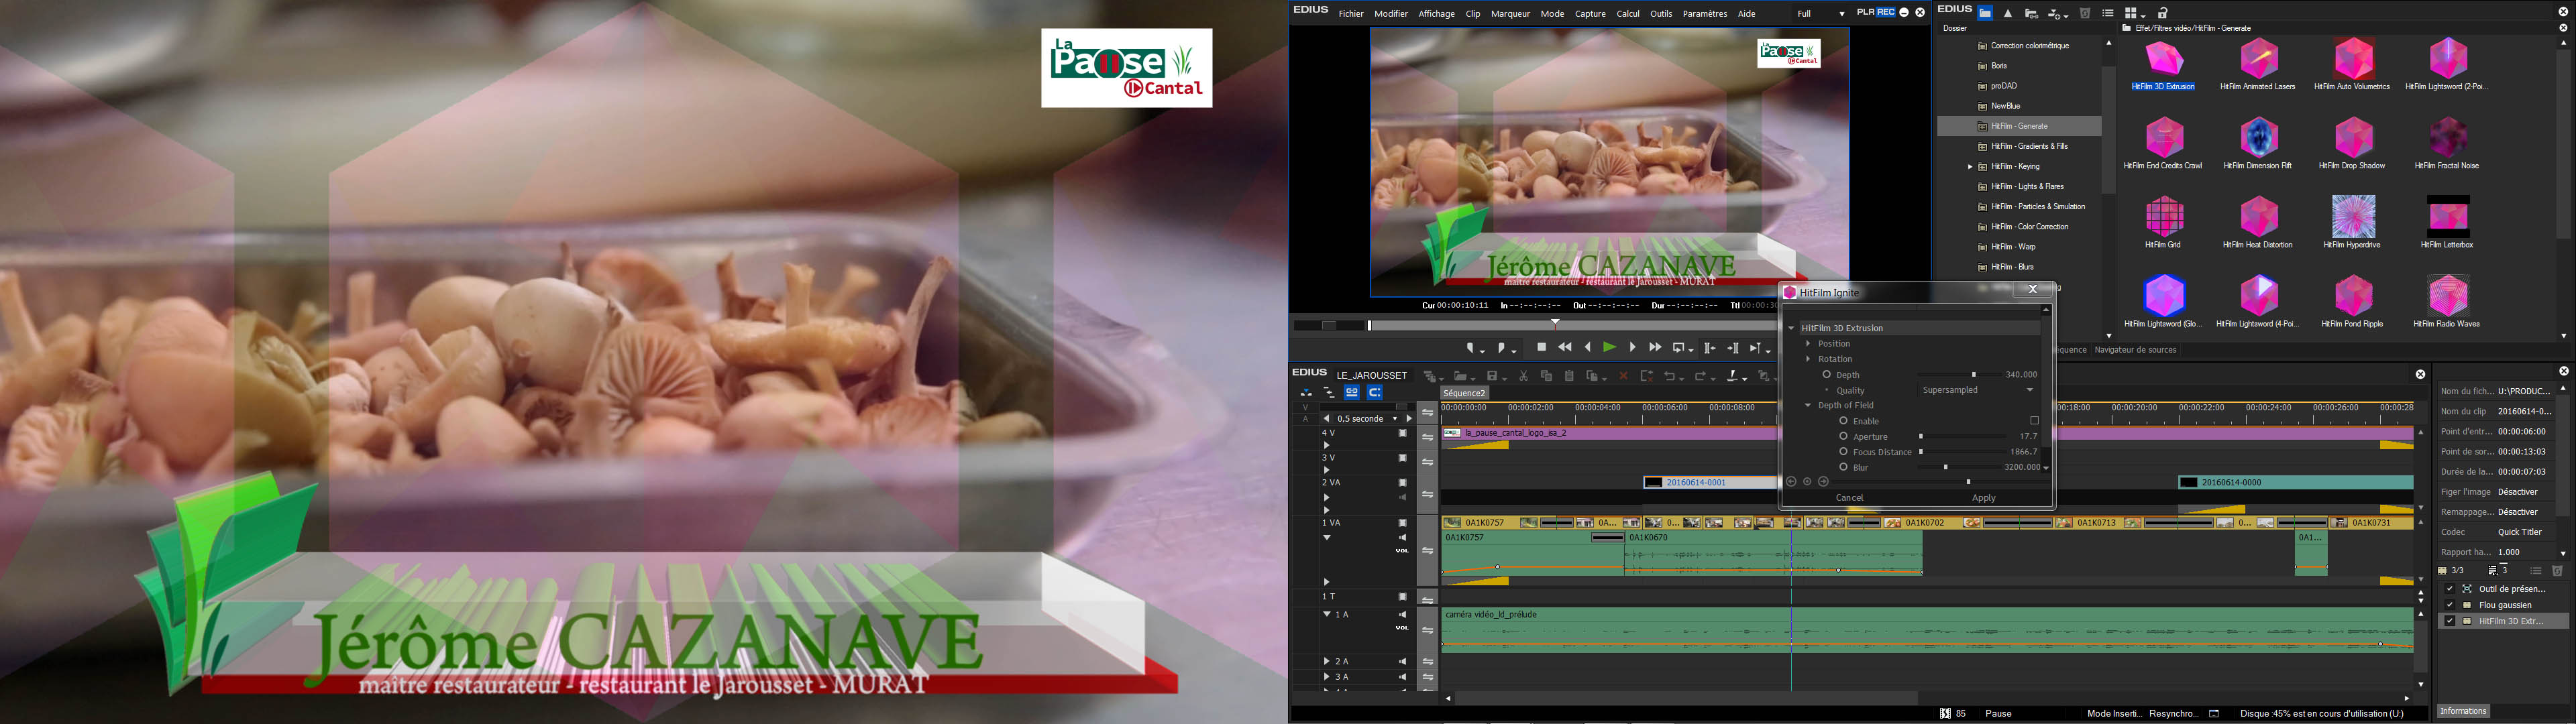The image size is (2576, 724).
Task: Open the Capture menu
Action: click(1590, 14)
